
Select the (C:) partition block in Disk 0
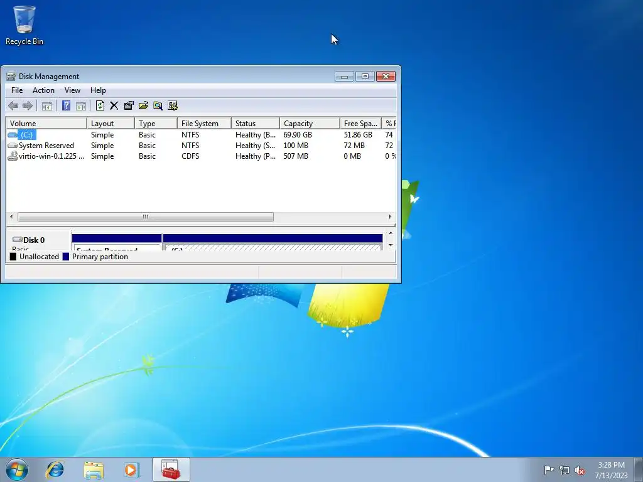tap(273, 242)
